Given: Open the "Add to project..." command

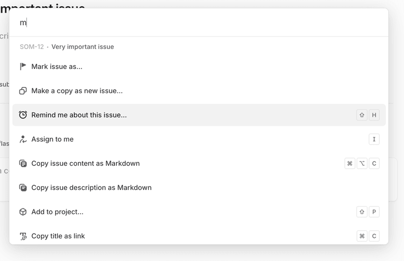Looking at the screenshot, I should click(x=57, y=212).
